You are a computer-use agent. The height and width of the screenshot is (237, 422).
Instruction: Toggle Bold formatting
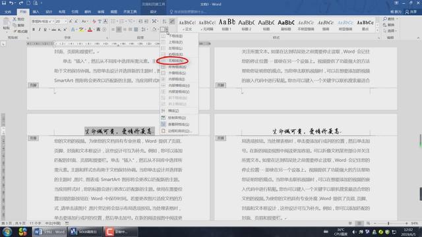(34, 30)
